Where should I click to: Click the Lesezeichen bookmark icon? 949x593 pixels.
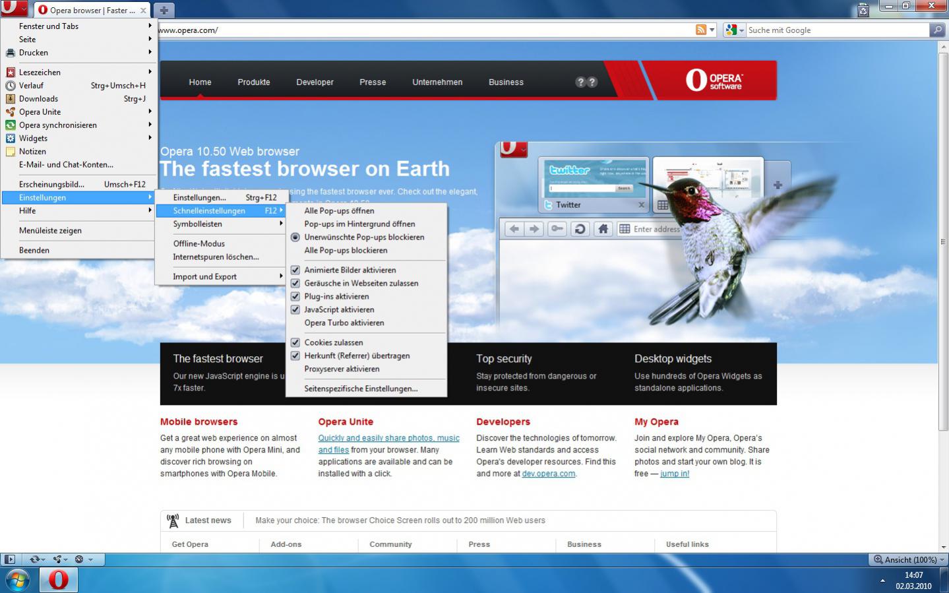tap(10, 73)
